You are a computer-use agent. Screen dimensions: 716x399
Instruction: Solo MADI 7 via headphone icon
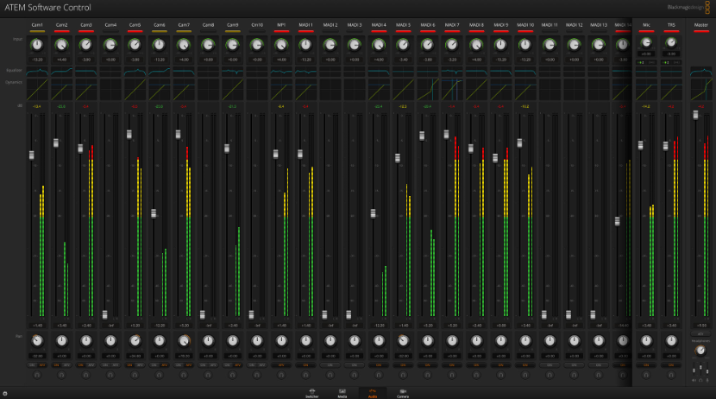pos(452,375)
